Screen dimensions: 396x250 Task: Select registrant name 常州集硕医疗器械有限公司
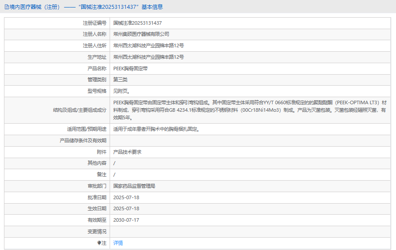[141, 34]
